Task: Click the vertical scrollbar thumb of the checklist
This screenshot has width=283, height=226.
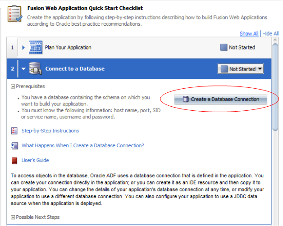Action: pyautogui.click(x=275, y=87)
